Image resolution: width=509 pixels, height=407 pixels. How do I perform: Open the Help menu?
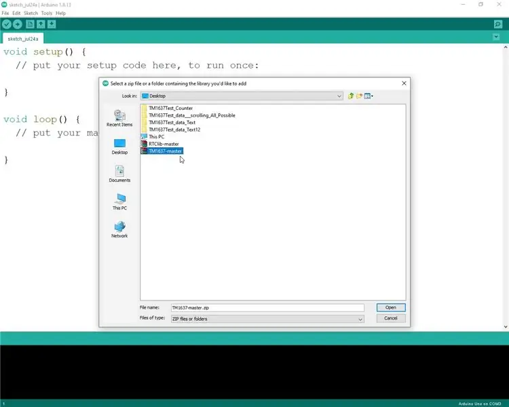pos(60,14)
